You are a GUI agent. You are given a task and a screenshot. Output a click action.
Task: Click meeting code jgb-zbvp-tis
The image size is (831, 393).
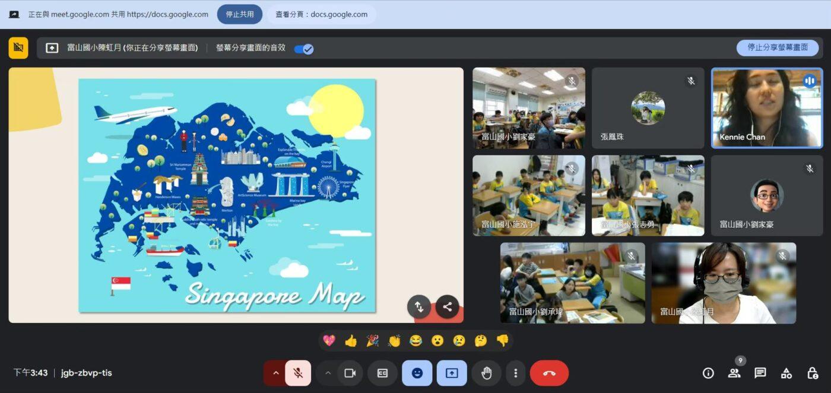pos(86,373)
